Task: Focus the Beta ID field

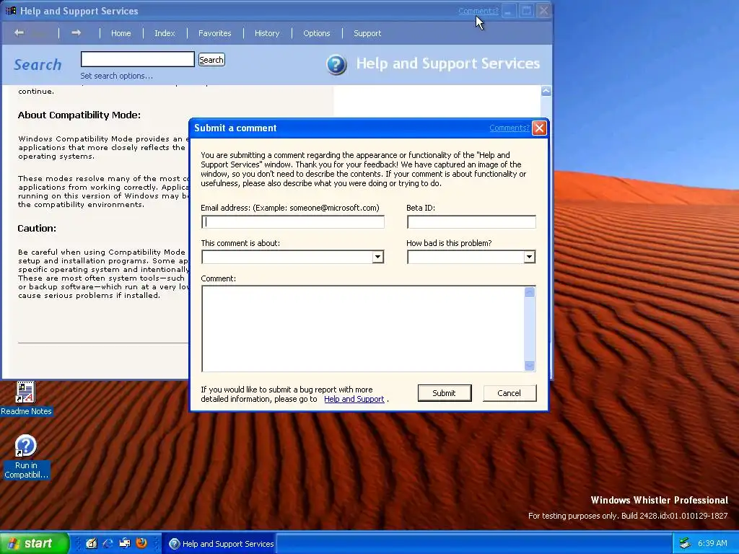Action: 471,222
